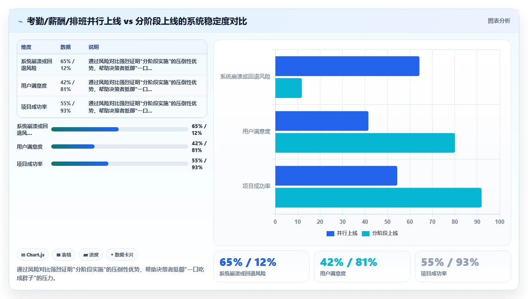Click the lightning icon beside the title
528x299 pixels.
[x=20, y=21]
